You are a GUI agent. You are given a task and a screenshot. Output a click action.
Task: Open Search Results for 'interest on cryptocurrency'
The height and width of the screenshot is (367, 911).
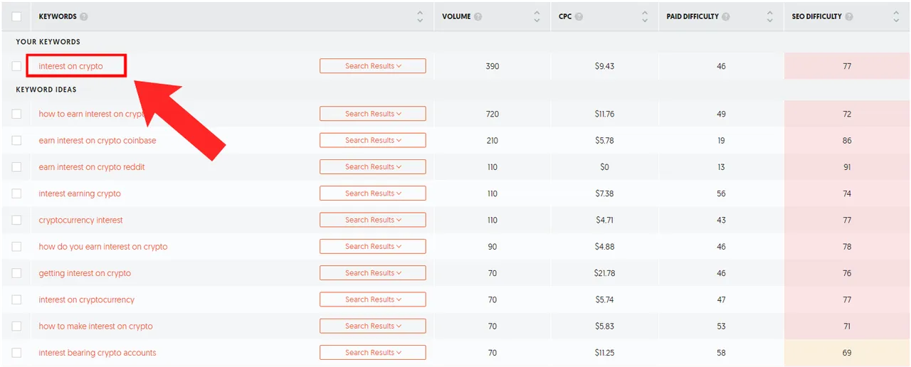[373, 299]
